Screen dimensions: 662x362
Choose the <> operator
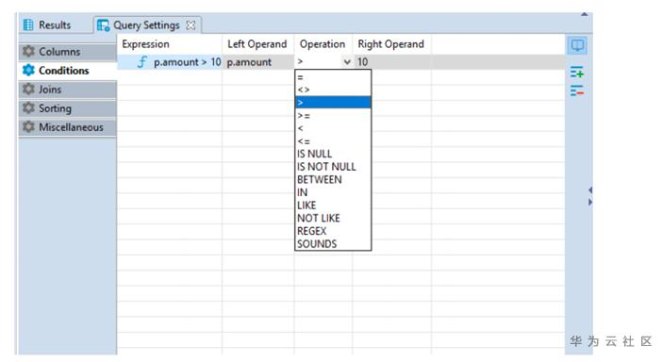pyautogui.click(x=333, y=90)
